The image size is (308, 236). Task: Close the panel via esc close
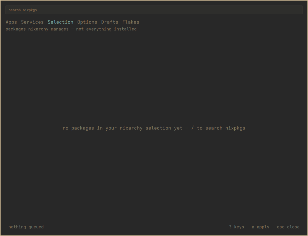[288, 227]
